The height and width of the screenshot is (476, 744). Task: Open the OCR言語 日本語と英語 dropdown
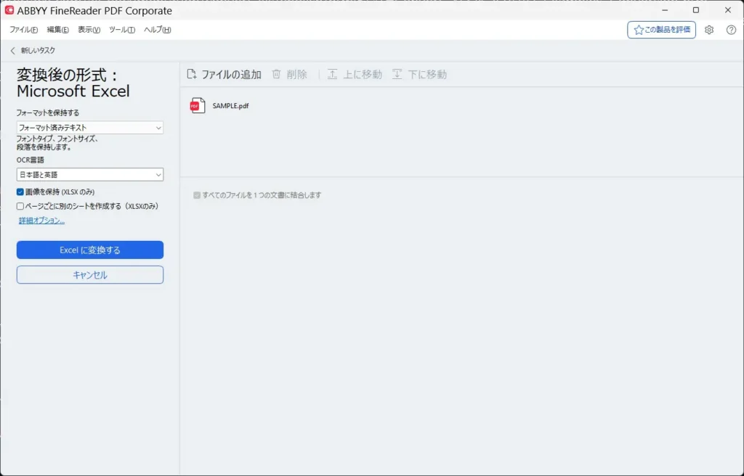click(89, 174)
